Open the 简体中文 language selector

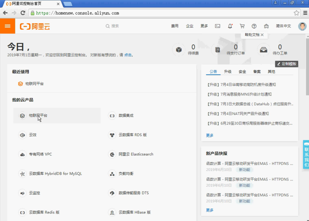click(x=283, y=26)
